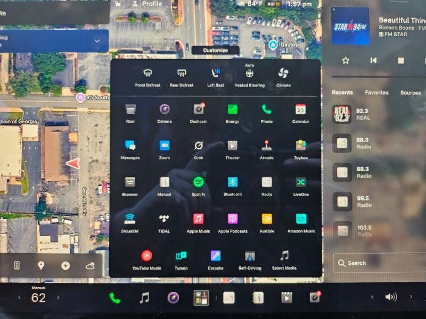Open the Browser app

tap(130, 182)
